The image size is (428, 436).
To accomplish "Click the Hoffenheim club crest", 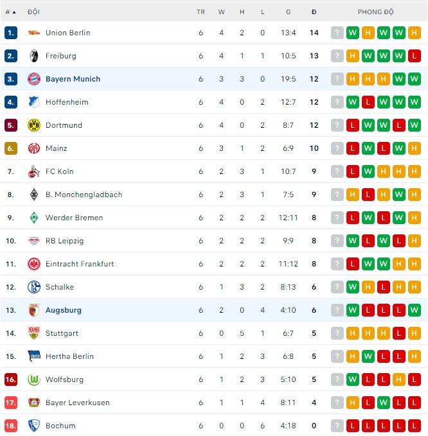I will coord(34,102).
